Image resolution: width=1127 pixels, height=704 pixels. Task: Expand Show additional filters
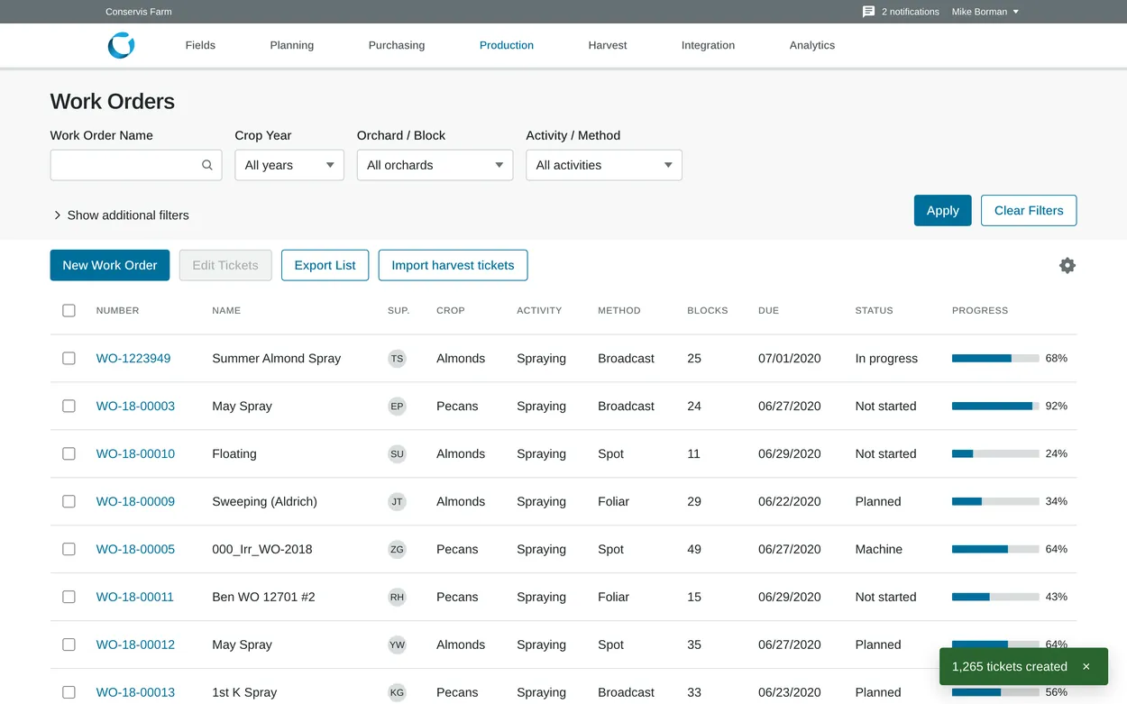pos(120,215)
